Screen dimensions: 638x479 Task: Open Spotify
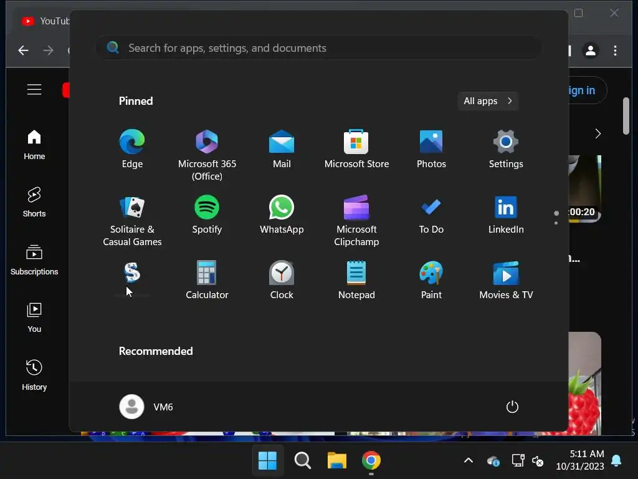point(207,215)
